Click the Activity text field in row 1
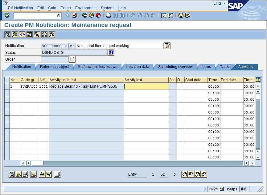This screenshot has width=267, height=195. tap(146, 86)
